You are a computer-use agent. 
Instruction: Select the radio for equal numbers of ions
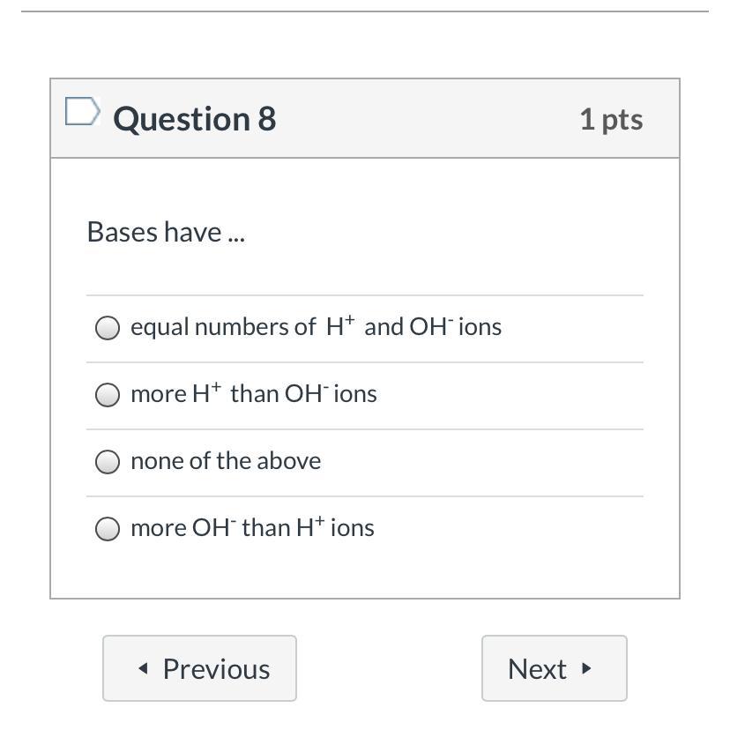pos(108,328)
